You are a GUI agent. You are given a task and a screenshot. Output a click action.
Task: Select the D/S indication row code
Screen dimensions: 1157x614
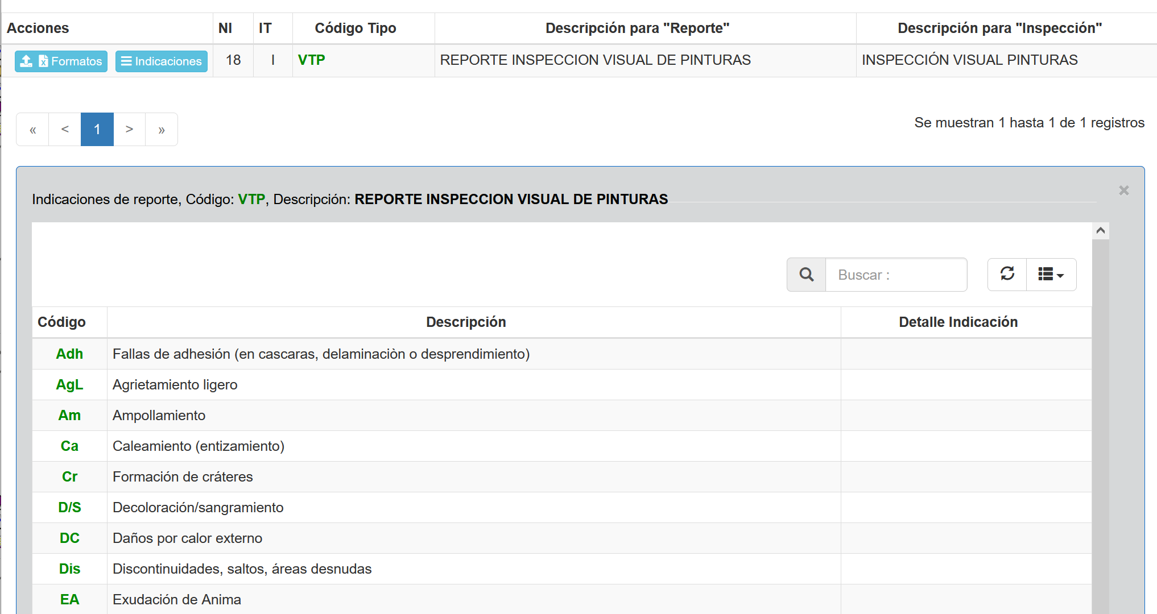click(x=69, y=508)
